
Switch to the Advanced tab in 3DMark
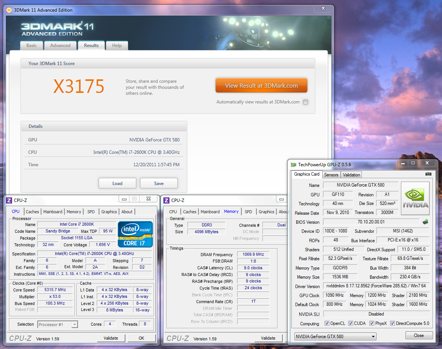[60, 46]
